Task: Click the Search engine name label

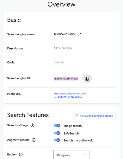Action: [21, 34]
